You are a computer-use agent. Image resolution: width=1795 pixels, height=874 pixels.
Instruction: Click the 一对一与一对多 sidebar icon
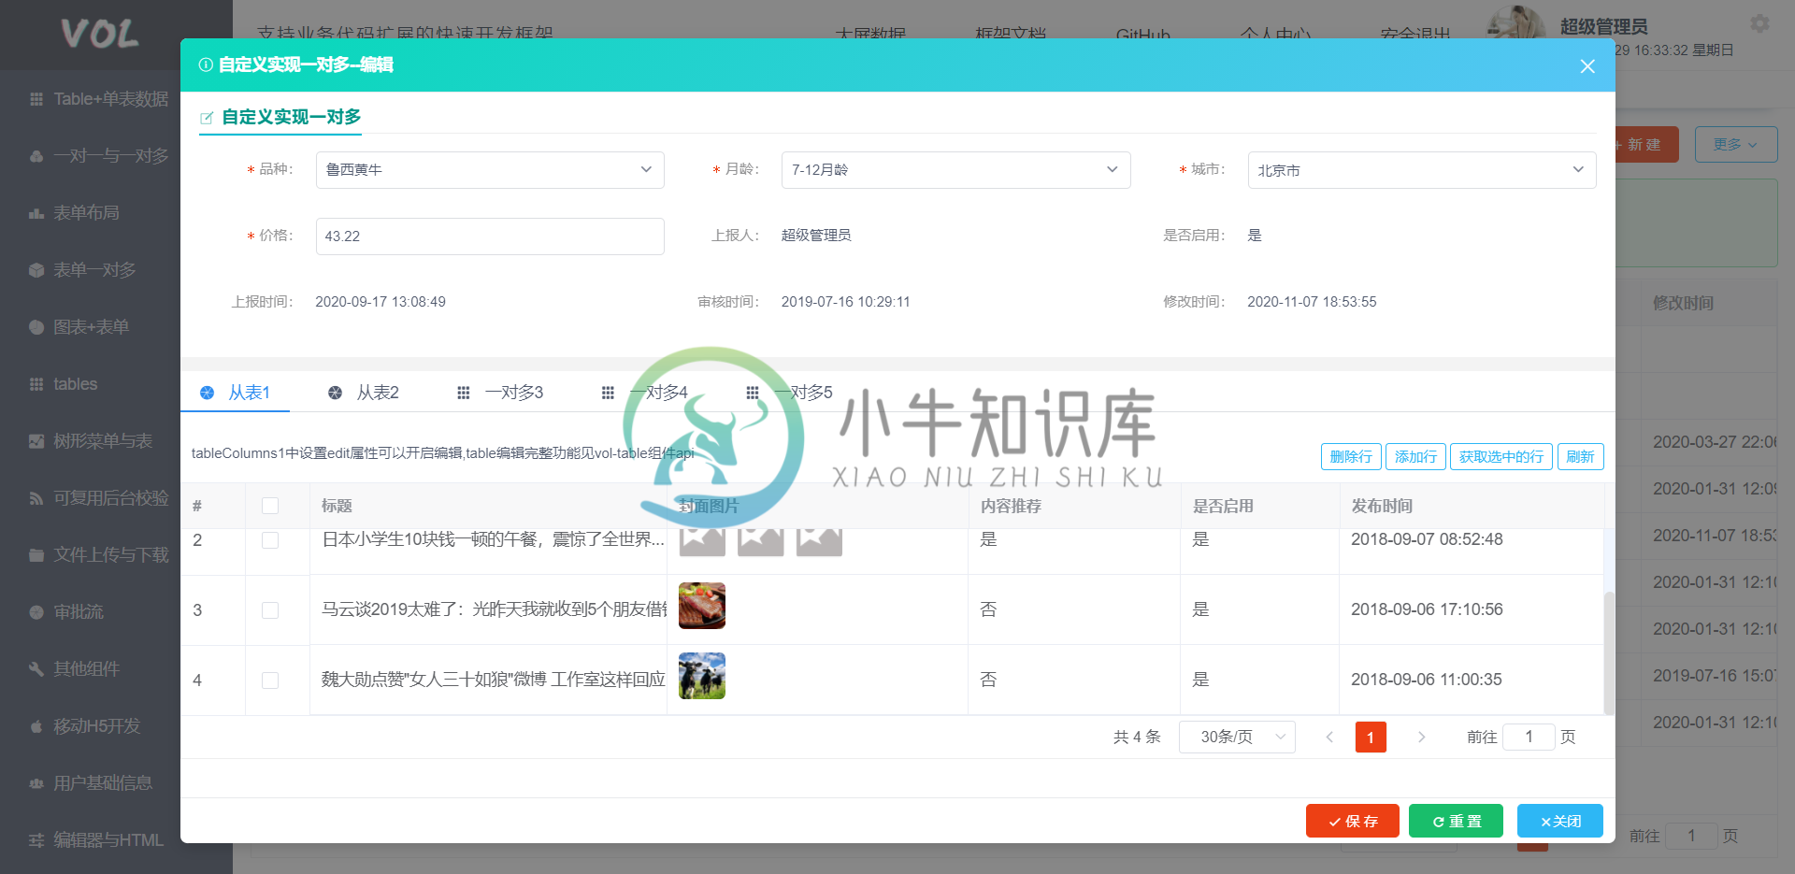[36, 156]
